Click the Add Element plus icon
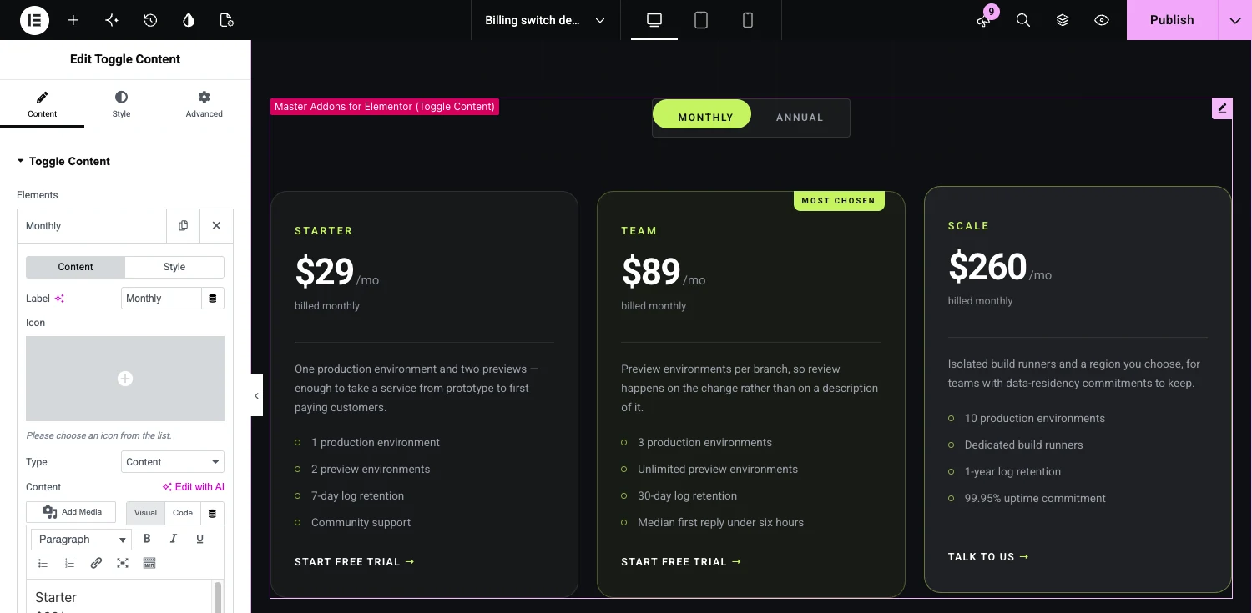 [73, 20]
